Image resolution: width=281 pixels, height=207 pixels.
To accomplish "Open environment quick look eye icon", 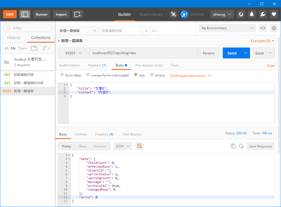I will pyautogui.click(x=263, y=28).
